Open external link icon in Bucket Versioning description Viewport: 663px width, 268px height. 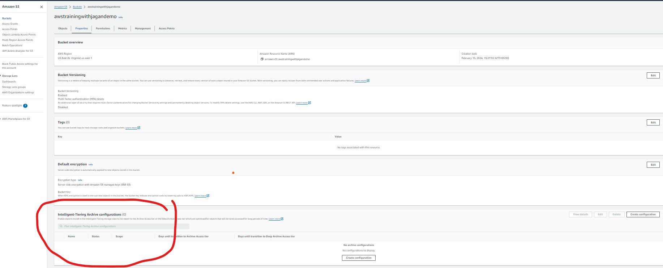click(x=368, y=81)
